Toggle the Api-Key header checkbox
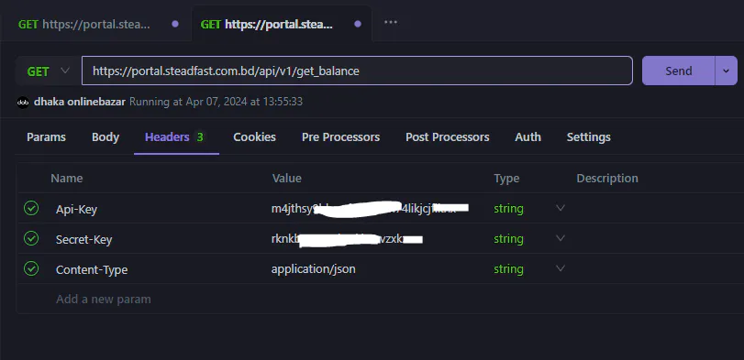 [x=31, y=208]
